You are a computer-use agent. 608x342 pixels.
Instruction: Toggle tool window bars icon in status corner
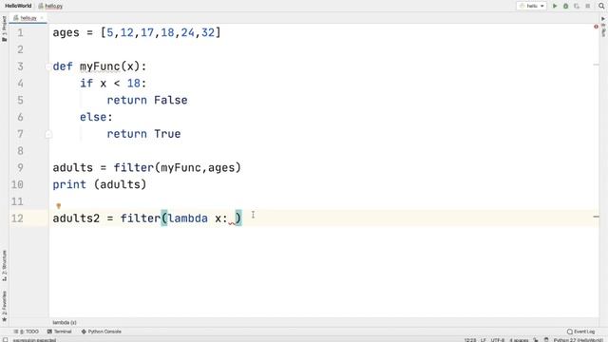click(x=5, y=340)
